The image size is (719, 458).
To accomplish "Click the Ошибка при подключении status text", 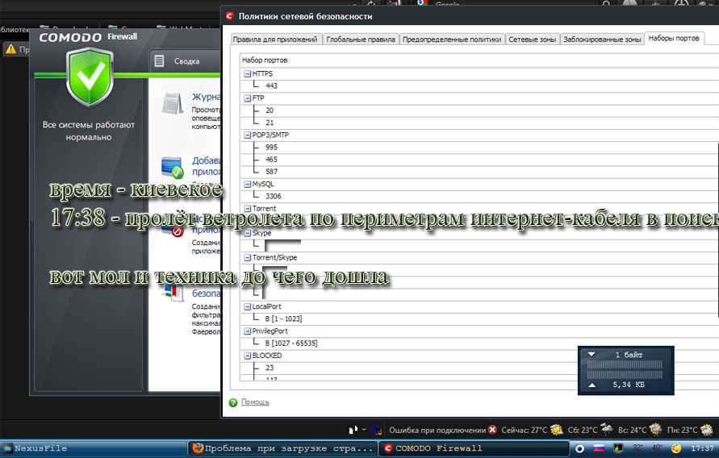I will pos(437,430).
